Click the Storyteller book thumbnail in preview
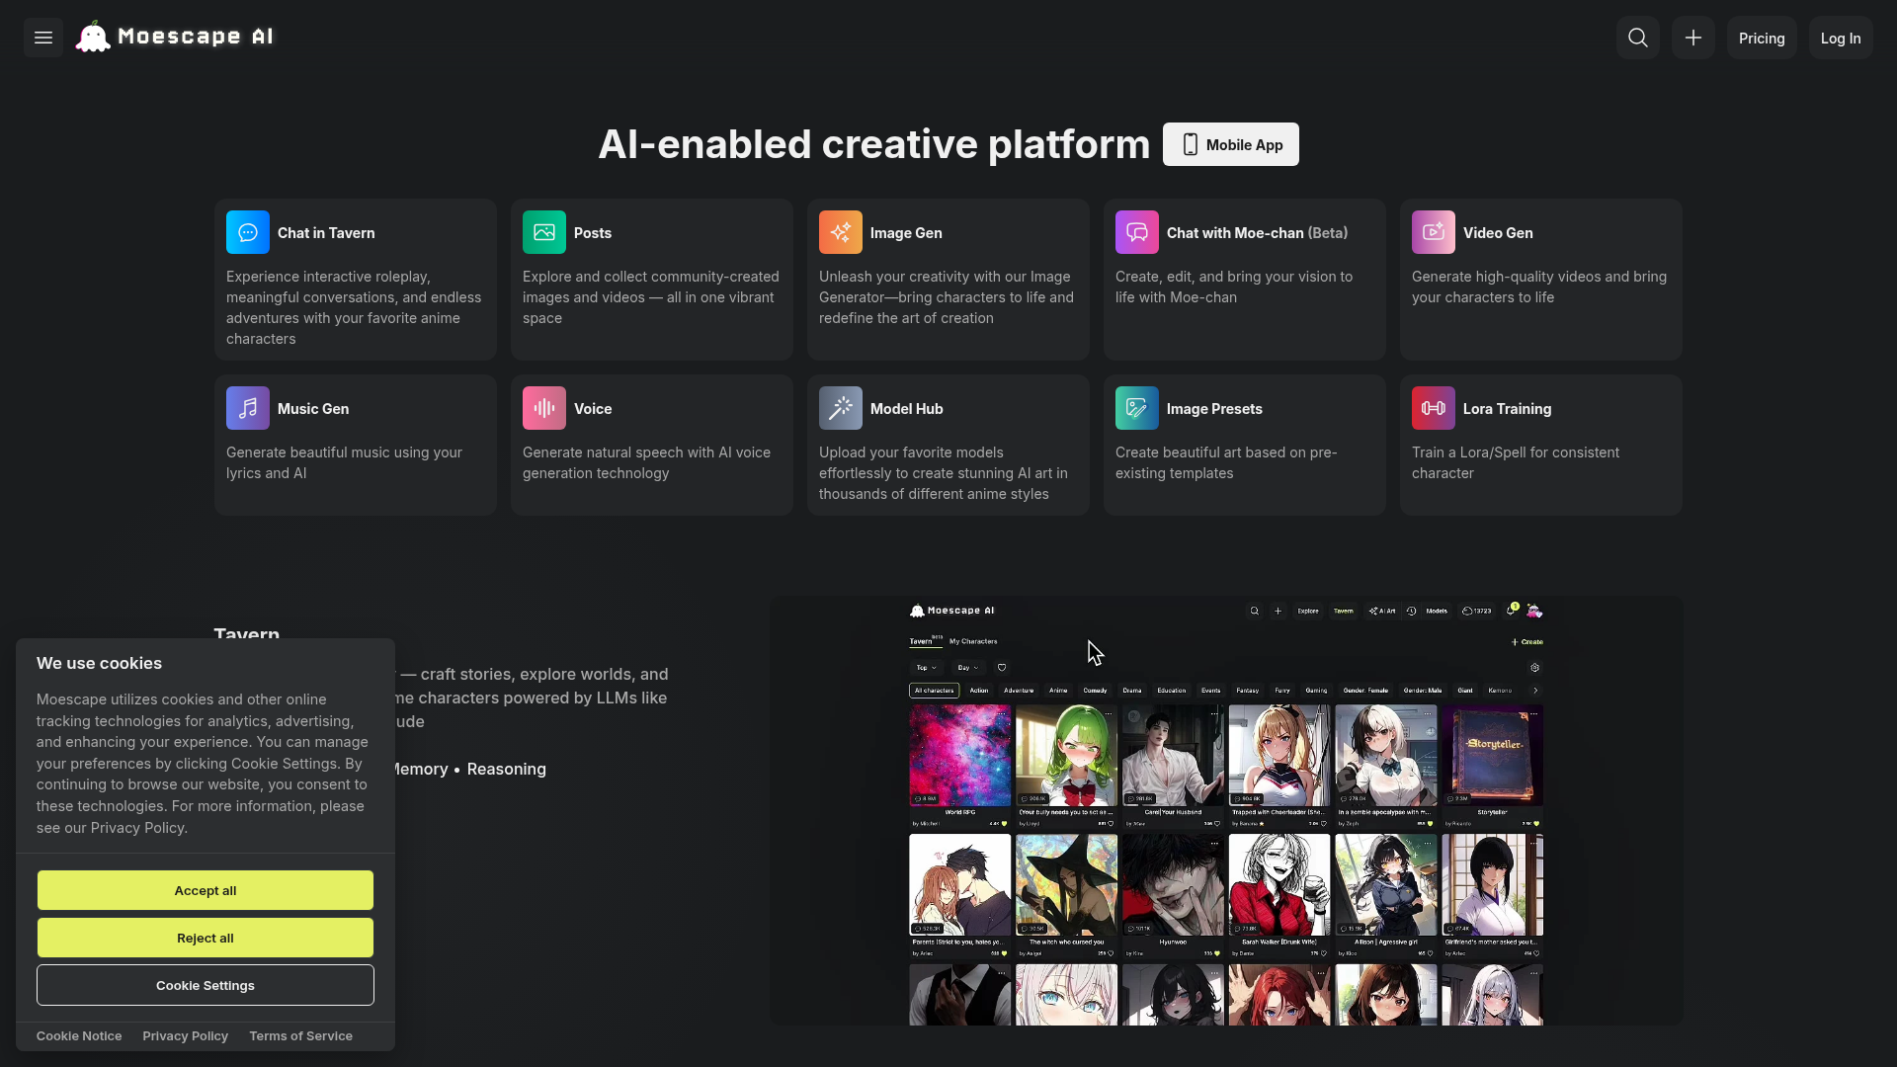 pos(1492,756)
